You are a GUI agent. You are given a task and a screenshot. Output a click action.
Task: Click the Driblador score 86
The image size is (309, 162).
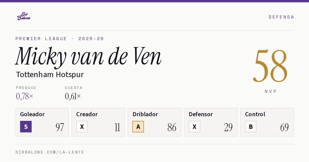point(172,127)
